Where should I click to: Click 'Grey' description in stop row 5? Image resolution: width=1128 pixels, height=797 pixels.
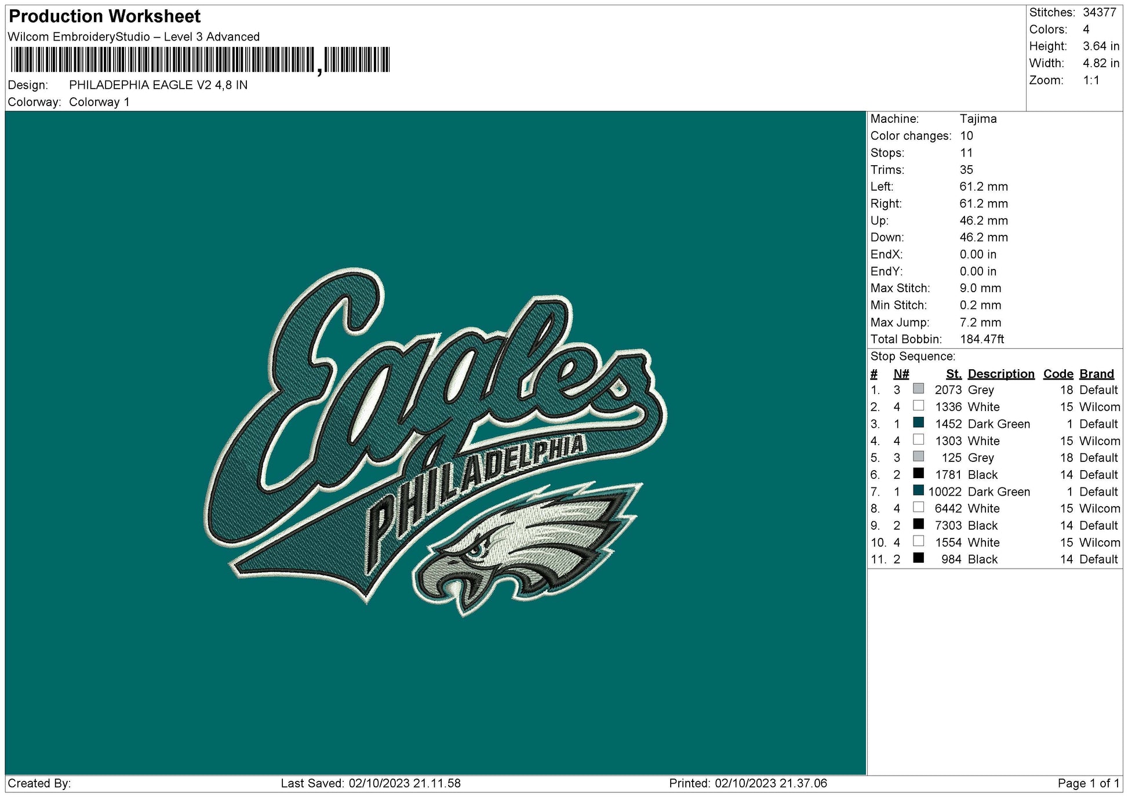click(981, 458)
